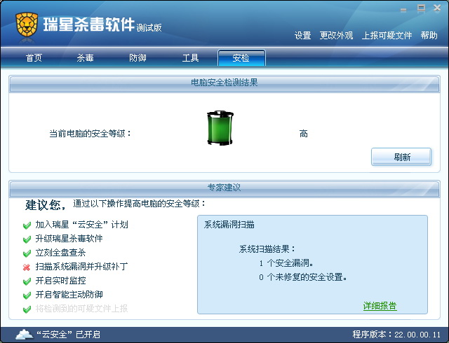Select 加入瑞星"云安全"计划 suggestion

click(x=81, y=225)
